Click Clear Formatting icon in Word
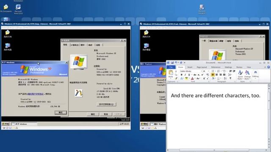271x152 pixels. [207, 75]
